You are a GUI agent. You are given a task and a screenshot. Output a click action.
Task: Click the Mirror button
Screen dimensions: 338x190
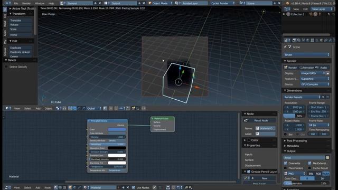pyautogui.click(x=21, y=35)
